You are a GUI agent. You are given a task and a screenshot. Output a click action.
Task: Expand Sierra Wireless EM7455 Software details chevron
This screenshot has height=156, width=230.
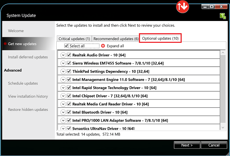[x=63, y=63]
